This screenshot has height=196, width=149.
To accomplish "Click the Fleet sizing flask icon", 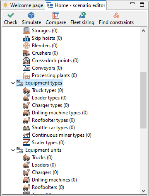I will pyautogui.click(x=82, y=15).
